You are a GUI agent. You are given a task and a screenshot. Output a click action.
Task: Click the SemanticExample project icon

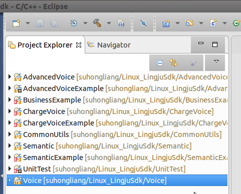[18, 157]
